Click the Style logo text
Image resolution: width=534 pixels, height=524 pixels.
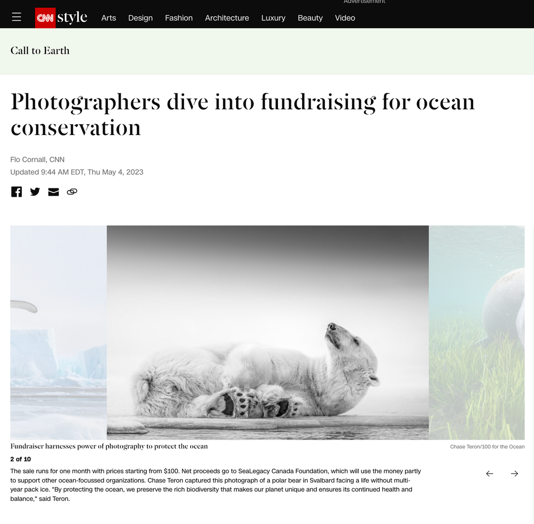coord(72,17)
